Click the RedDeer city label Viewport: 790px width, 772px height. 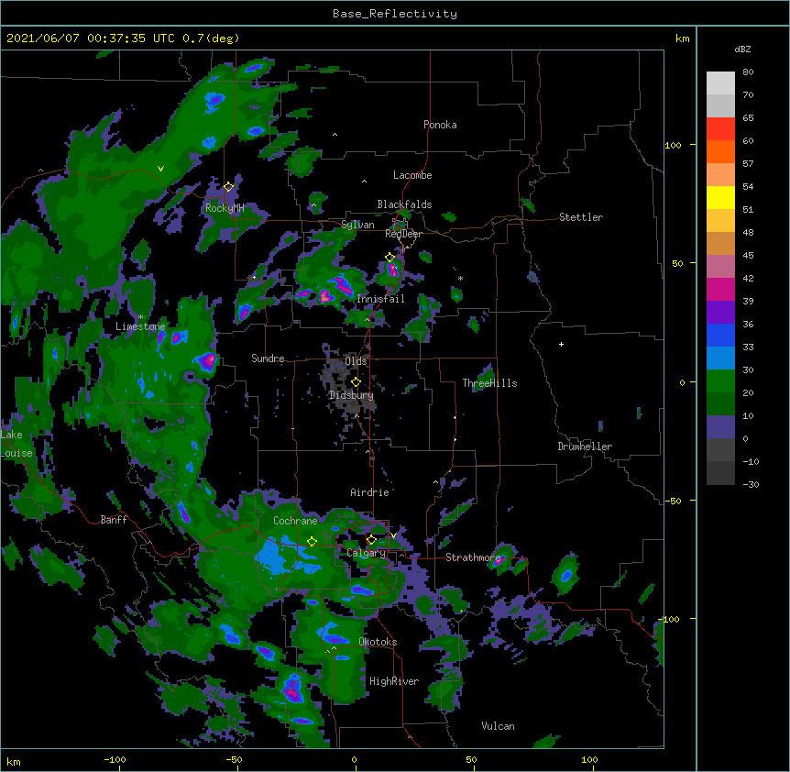coord(403,235)
